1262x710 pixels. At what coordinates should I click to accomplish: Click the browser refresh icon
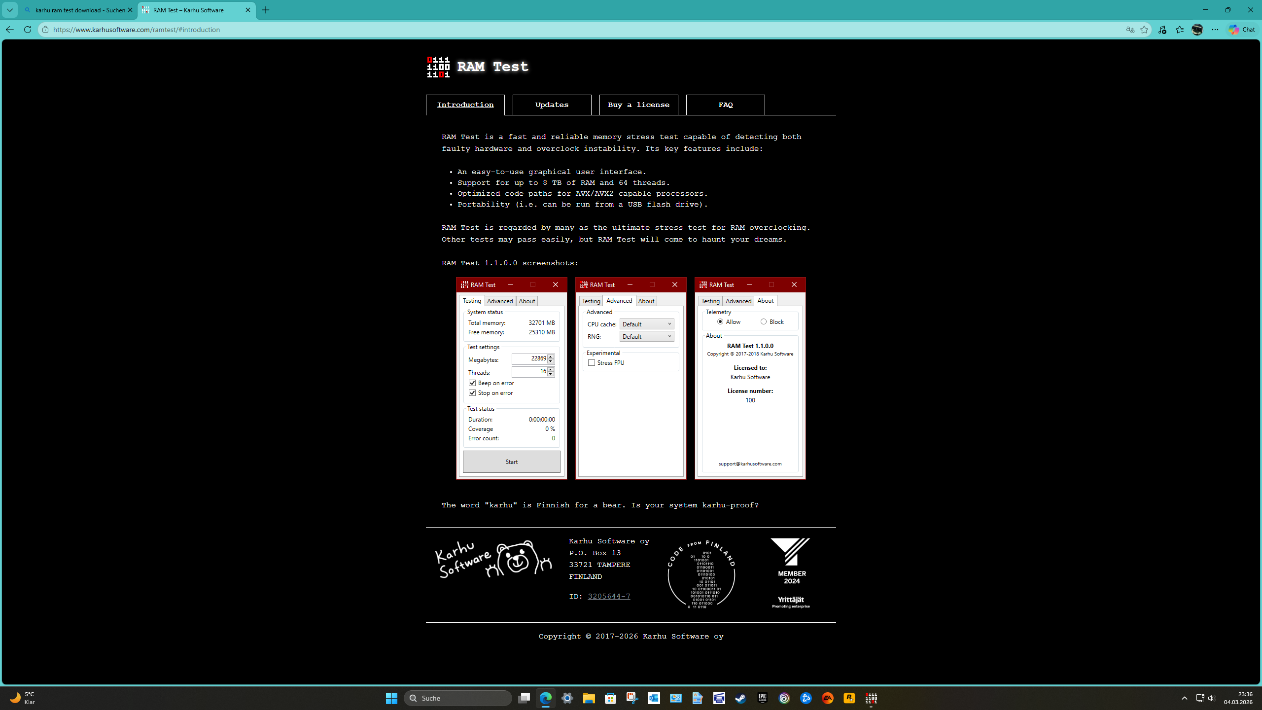pos(28,30)
